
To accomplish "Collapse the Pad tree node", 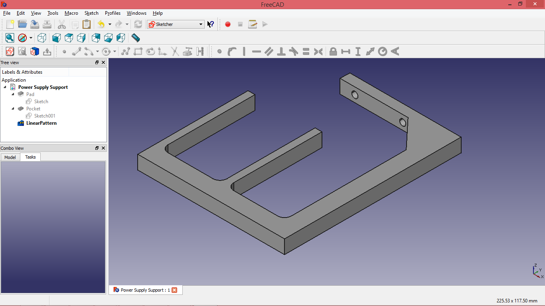I will [13, 94].
